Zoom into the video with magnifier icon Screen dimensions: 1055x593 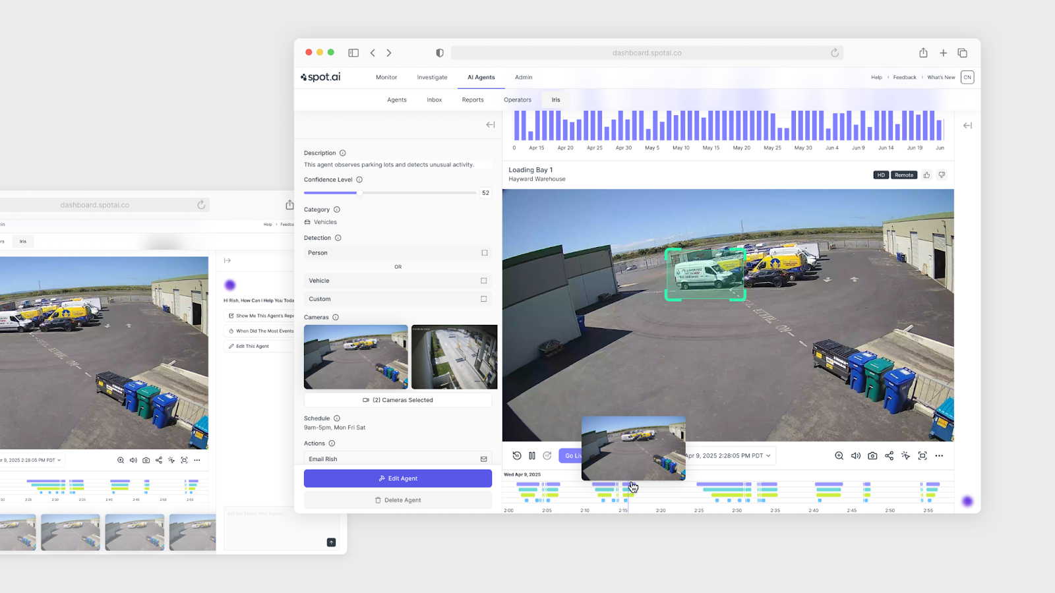tap(839, 455)
